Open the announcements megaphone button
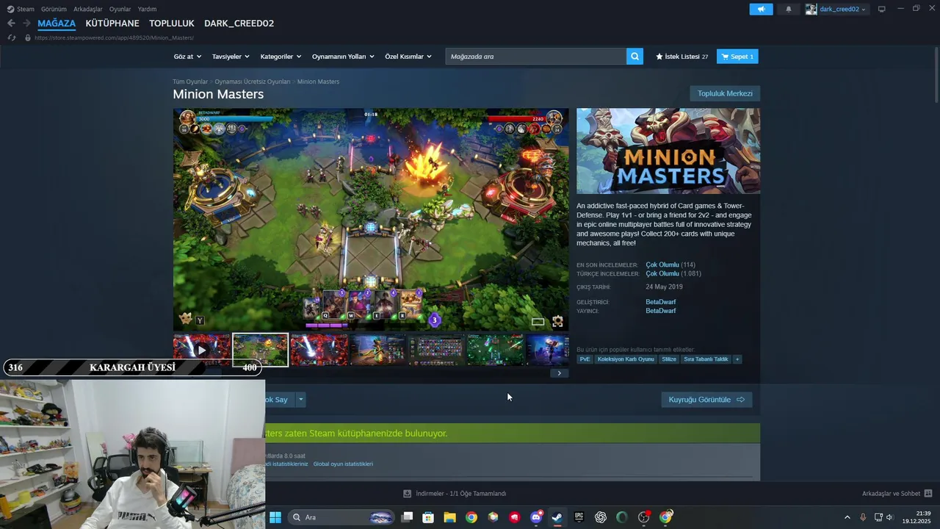Image resolution: width=940 pixels, height=529 pixels. 761,9
